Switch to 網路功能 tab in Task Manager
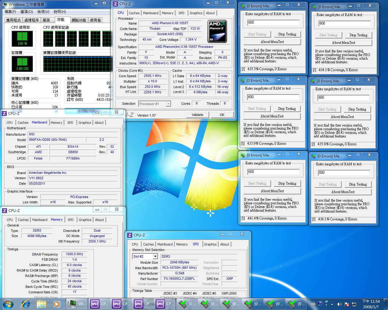The width and height of the screenshot is (388, 310). (79, 20)
